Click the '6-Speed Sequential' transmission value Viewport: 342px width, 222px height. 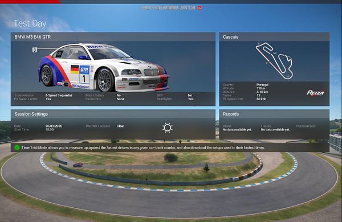tap(59, 95)
